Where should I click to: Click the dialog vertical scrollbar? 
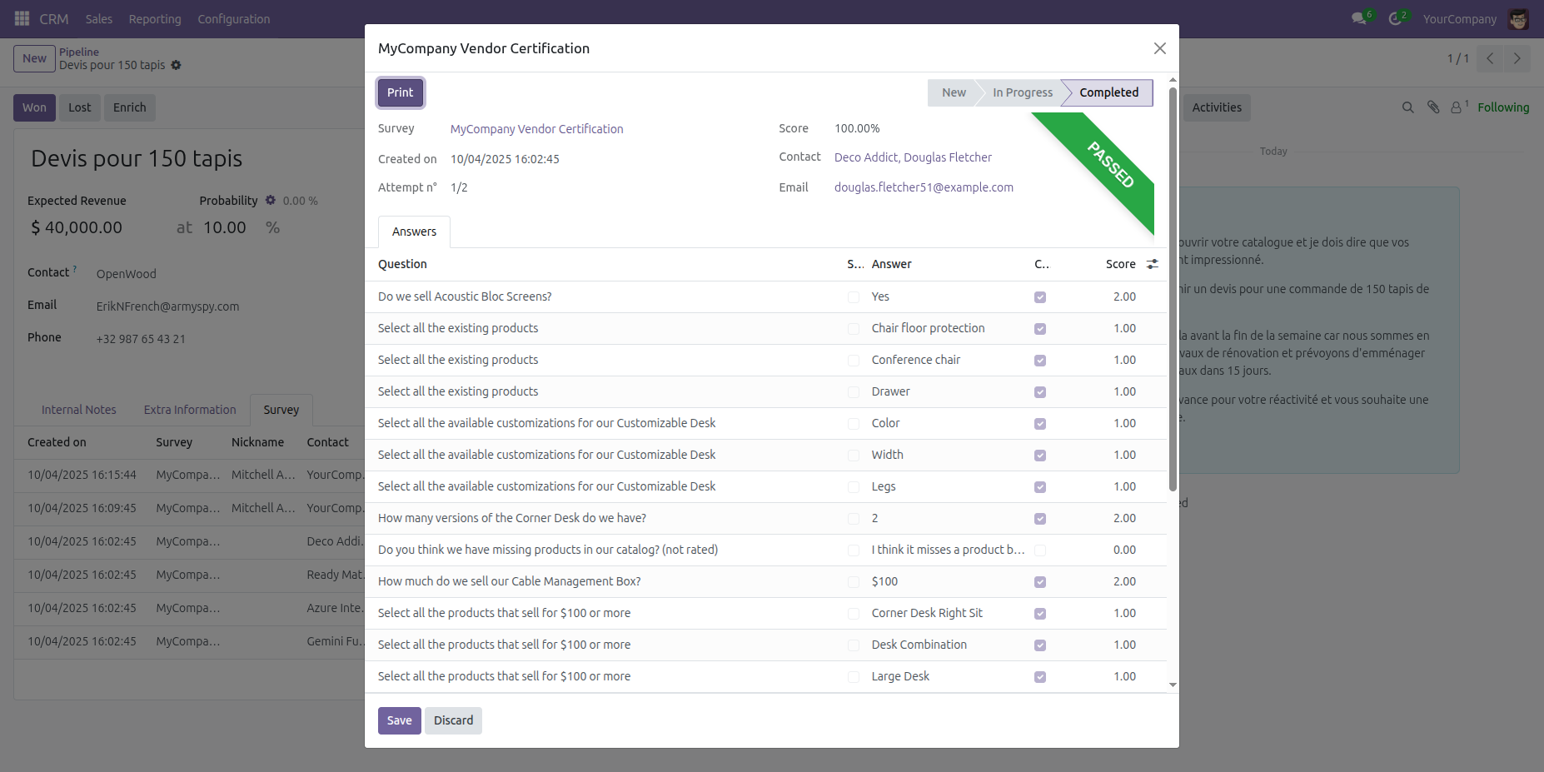1173,289
